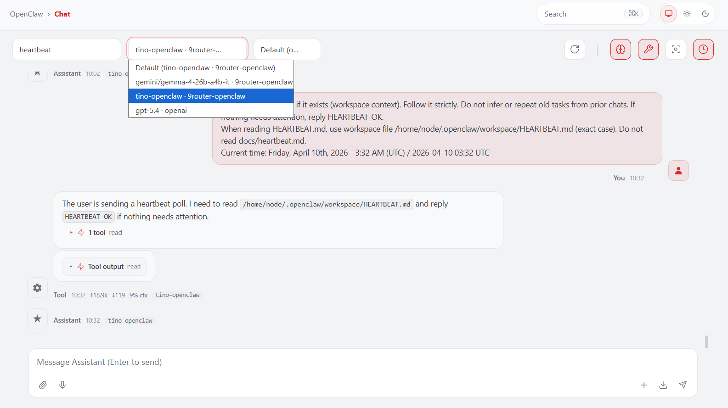The width and height of the screenshot is (728, 408).
Task: Click the refresh chat icon
Action: pos(575,50)
